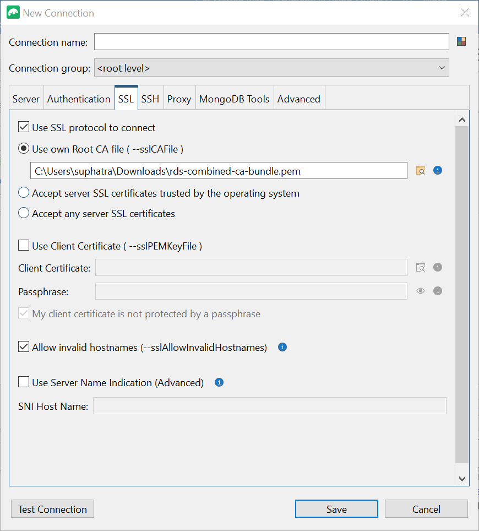Viewport: 479px width, 531px height.
Task: View info about the sslCAFile option
Action: [x=438, y=171]
